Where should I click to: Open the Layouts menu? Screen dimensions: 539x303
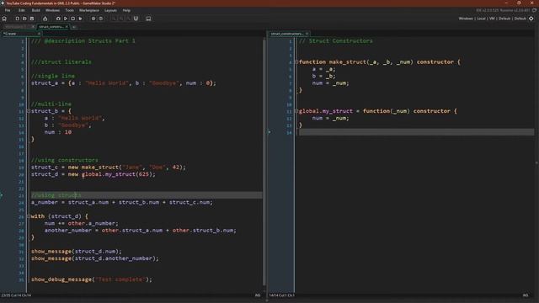click(x=110, y=10)
